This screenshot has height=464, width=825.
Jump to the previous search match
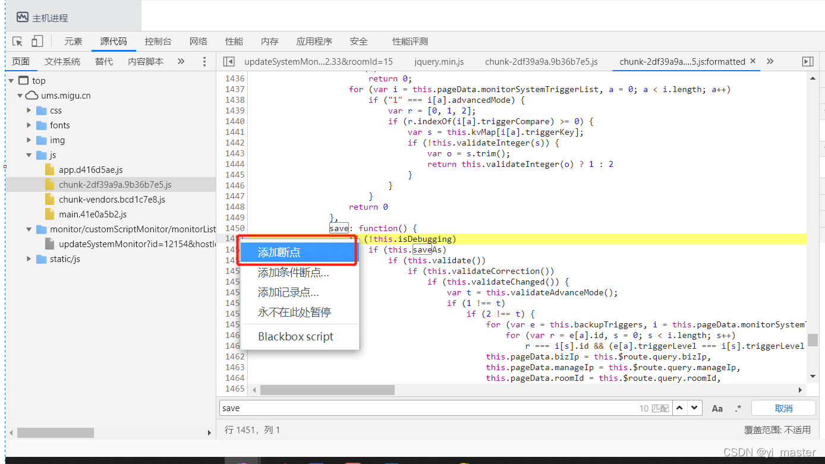679,408
